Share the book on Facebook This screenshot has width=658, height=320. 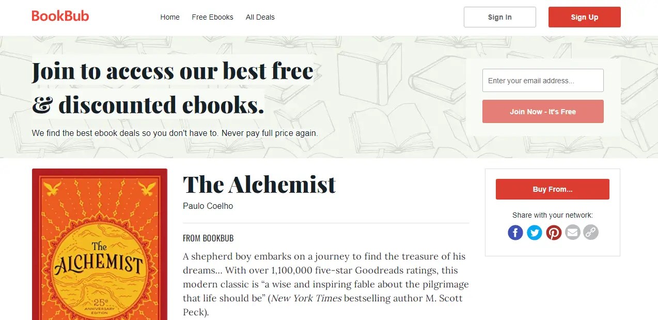[515, 233]
